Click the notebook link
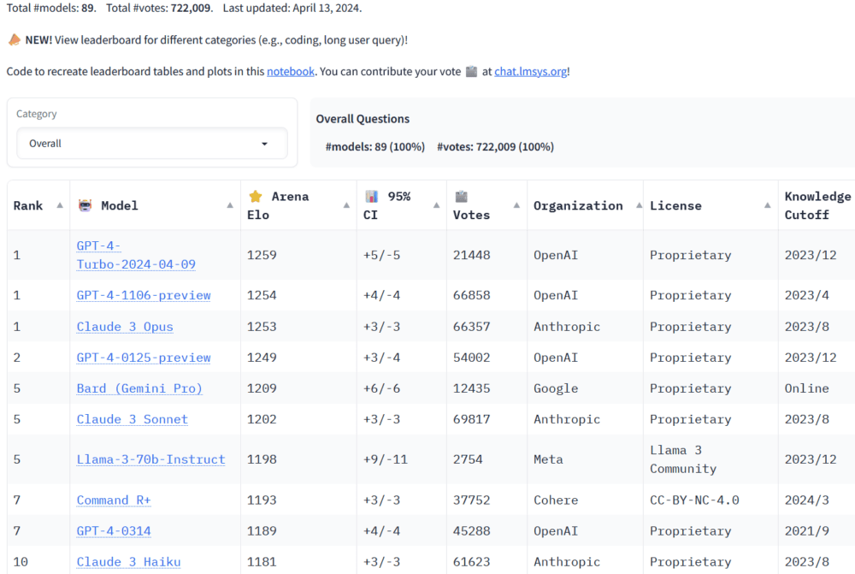Screen dimensions: 855x574 click(290, 72)
